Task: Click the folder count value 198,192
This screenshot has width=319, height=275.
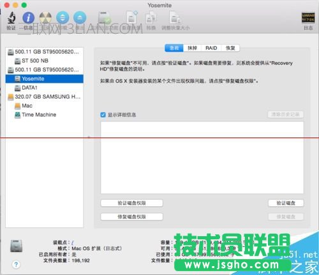Action: [80, 260]
